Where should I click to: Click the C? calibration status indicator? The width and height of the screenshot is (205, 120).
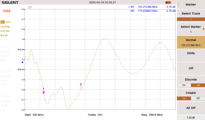30,7
